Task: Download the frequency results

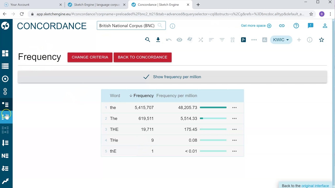Action: click(158, 40)
